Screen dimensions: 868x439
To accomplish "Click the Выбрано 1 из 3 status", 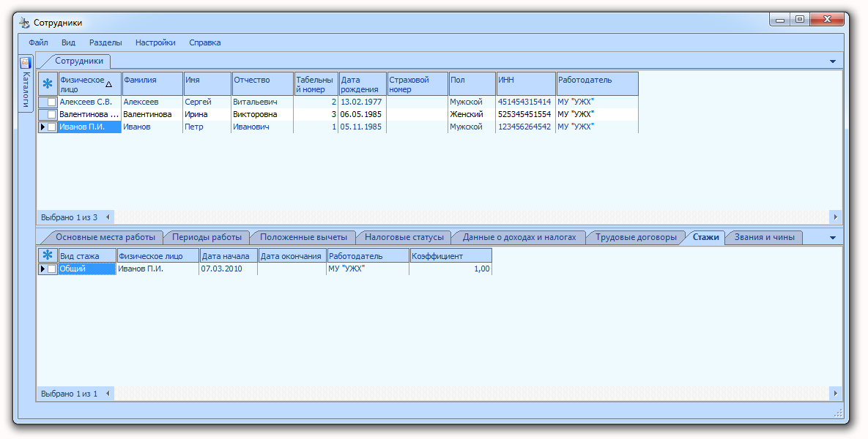I will [x=69, y=217].
